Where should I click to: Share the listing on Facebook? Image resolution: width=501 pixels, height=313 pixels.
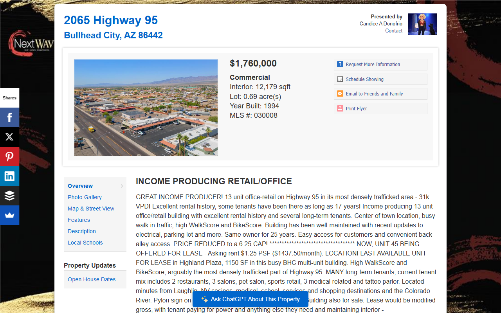pyautogui.click(x=9, y=117)
